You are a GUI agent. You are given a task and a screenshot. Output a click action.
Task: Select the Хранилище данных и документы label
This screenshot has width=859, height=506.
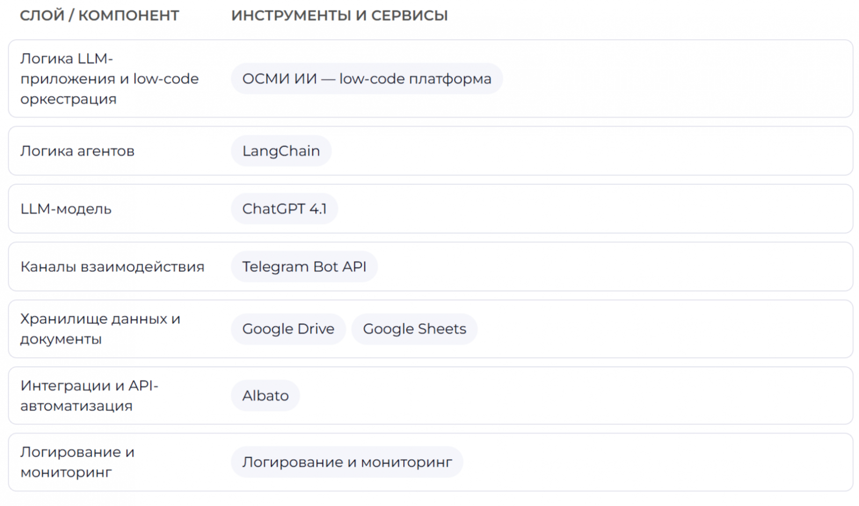[100, 329]
